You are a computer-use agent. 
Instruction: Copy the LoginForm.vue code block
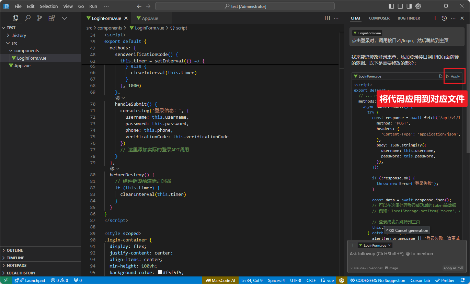pyautogui.click(x=440, y=76)
